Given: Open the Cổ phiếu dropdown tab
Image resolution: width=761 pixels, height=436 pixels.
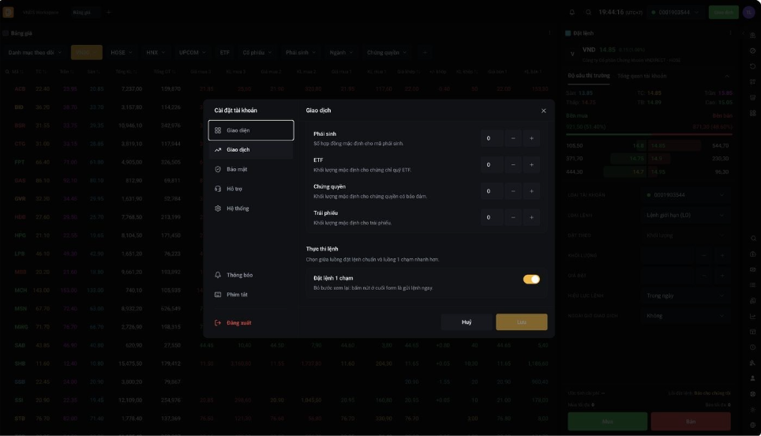Looking at the screenshot, I should (257, 52).
